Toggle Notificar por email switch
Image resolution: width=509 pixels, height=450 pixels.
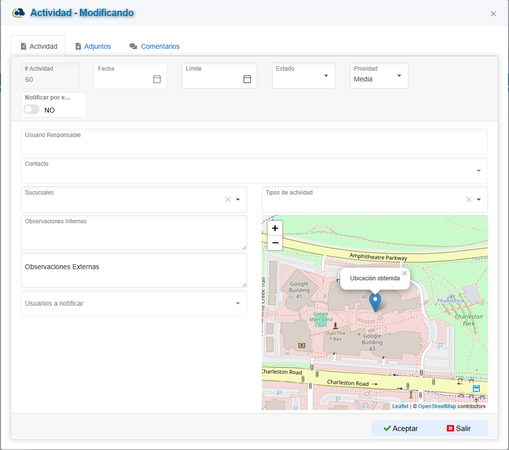[x=32, y=110]
